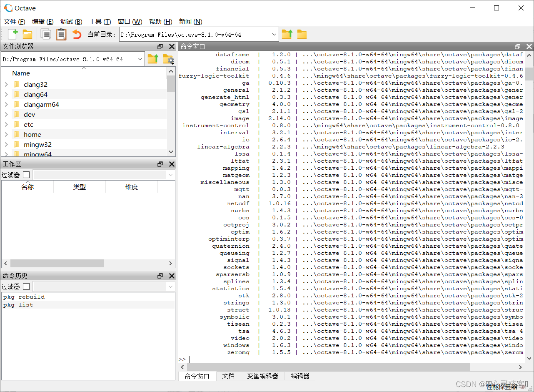Expand the home folder

coord(6,134)
